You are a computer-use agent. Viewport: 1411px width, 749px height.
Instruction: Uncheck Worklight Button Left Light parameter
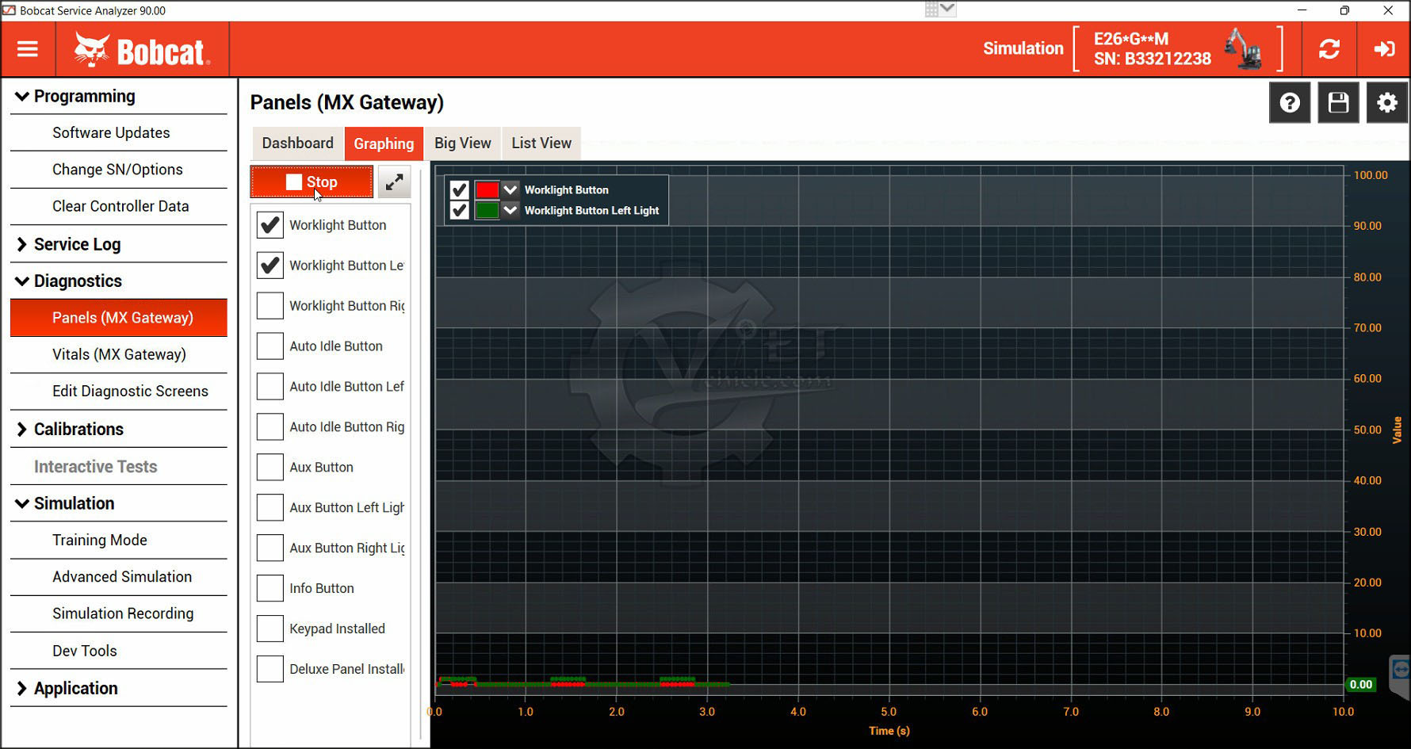coord(270,266)
